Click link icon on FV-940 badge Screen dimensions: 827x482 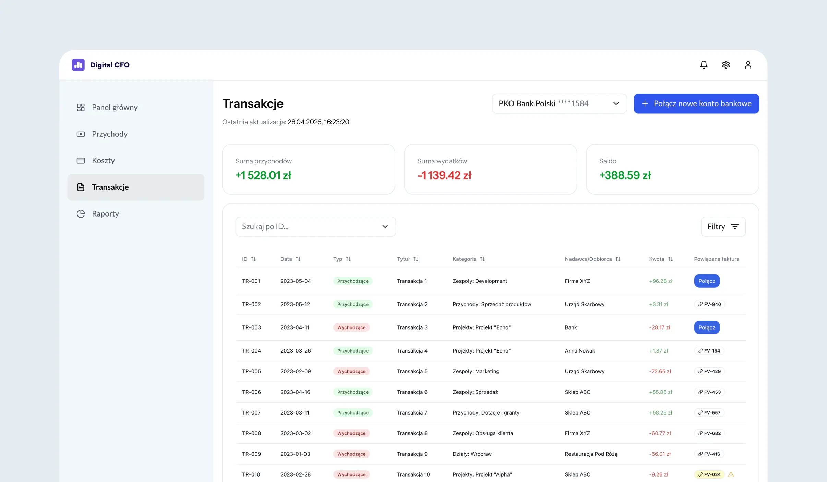(700, 304)
